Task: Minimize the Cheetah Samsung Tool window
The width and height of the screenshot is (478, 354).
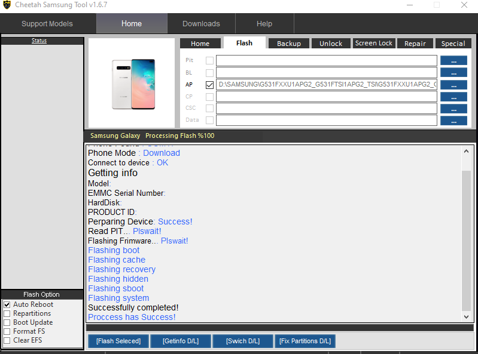Action: pos(410,5)
